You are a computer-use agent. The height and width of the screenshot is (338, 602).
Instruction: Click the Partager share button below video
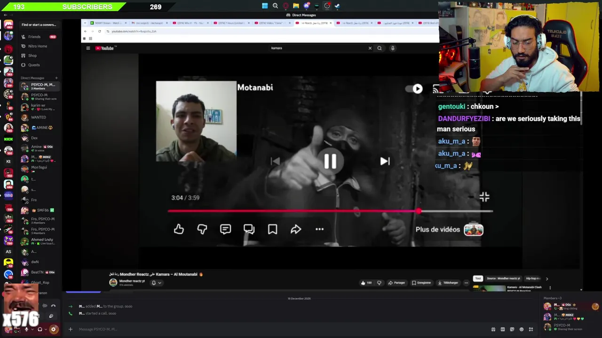397,283
